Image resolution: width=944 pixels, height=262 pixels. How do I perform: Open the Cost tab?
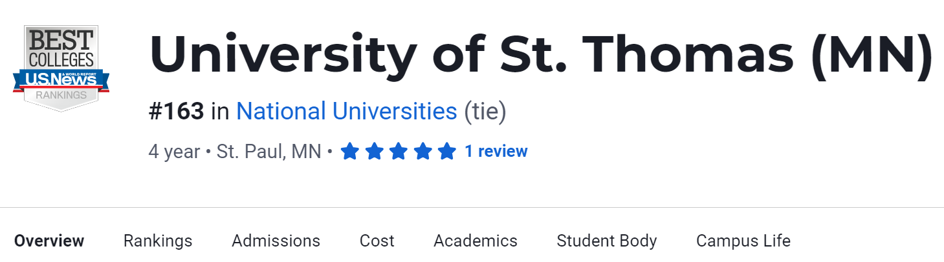tap(377, 241)
